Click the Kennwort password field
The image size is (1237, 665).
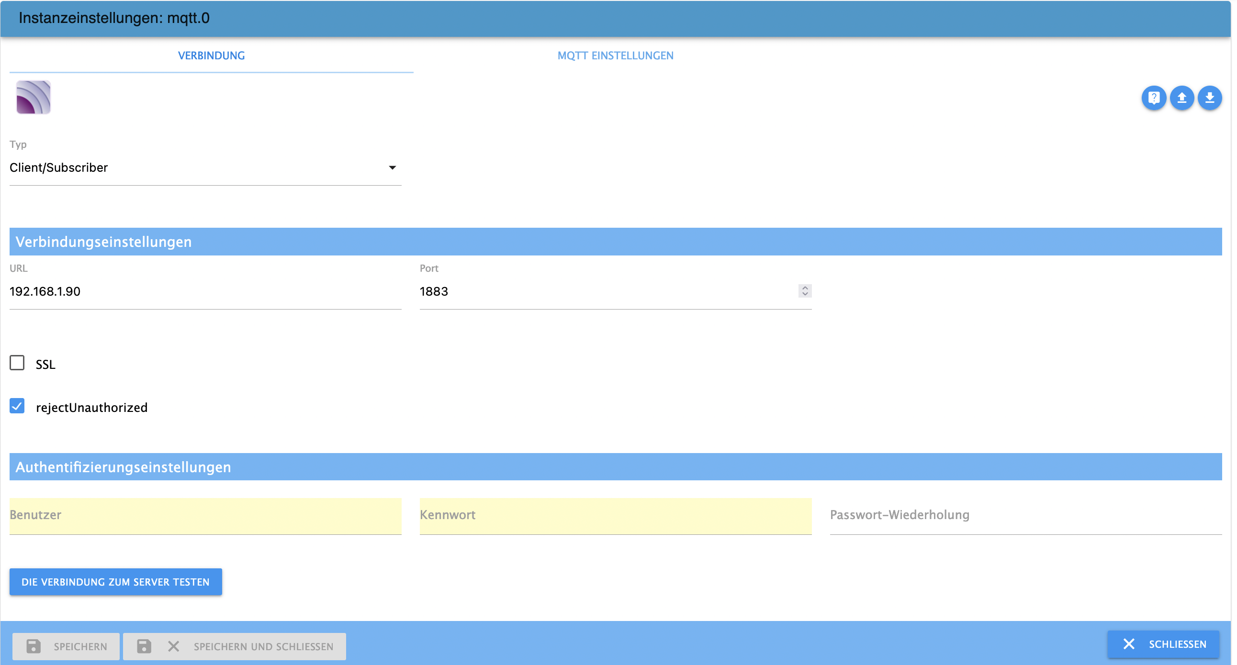coord(615,515)
